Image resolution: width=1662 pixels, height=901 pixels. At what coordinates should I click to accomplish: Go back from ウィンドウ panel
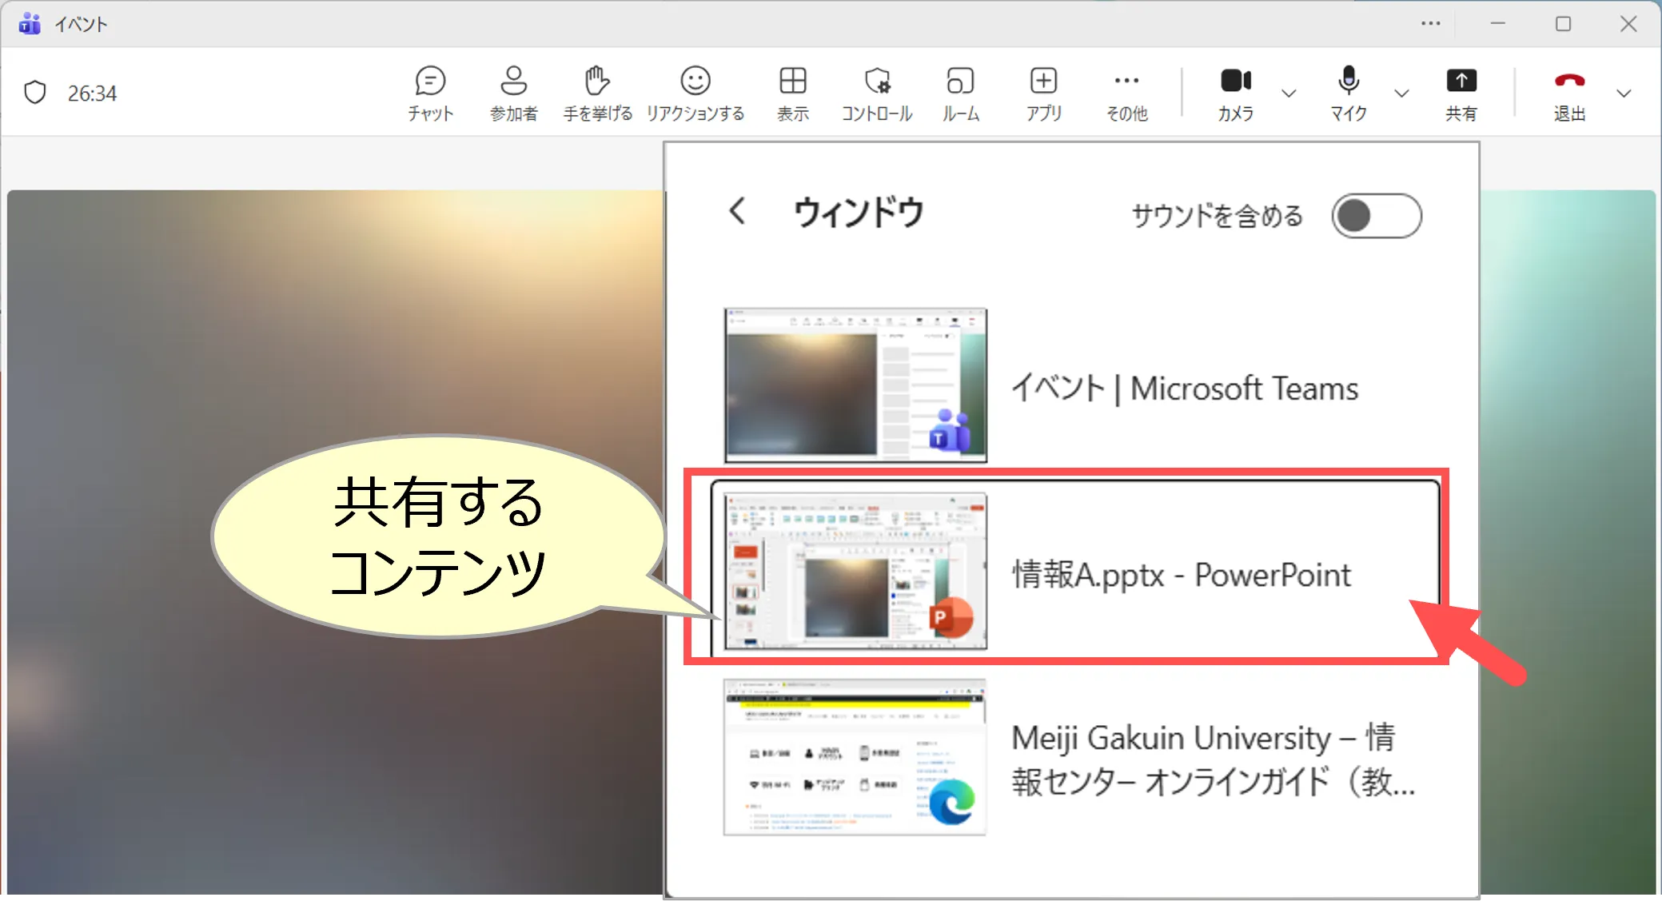coord(737,212)
